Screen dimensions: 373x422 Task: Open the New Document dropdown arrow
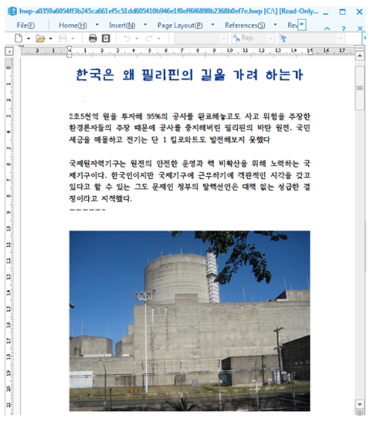[x=28, y=39]
